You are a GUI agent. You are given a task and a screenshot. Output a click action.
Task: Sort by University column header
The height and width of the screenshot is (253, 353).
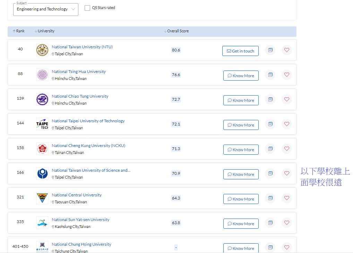(x=45, y=31)
